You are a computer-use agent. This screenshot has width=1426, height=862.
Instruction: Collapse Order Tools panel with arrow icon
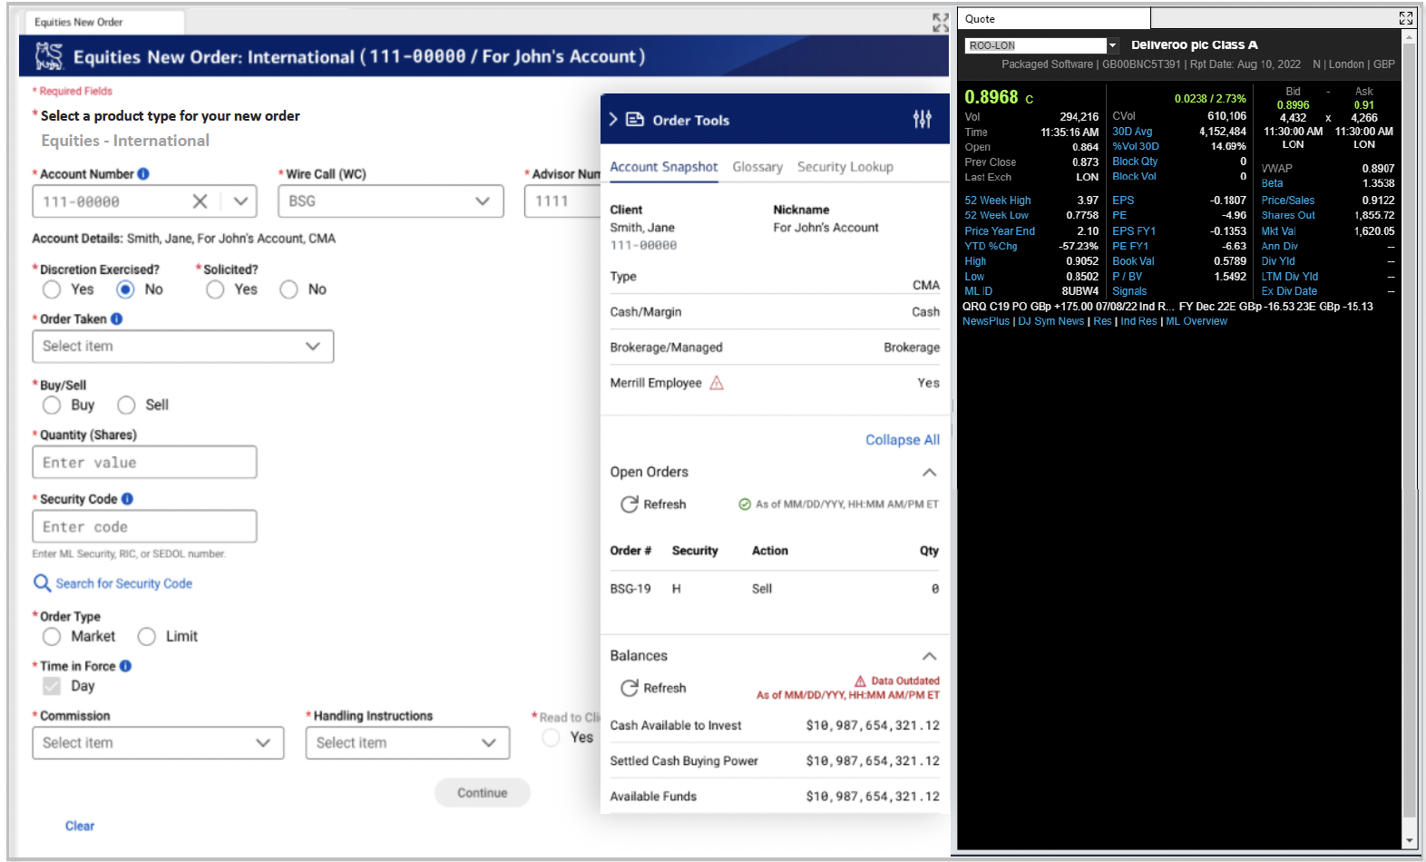click(613, 119)
